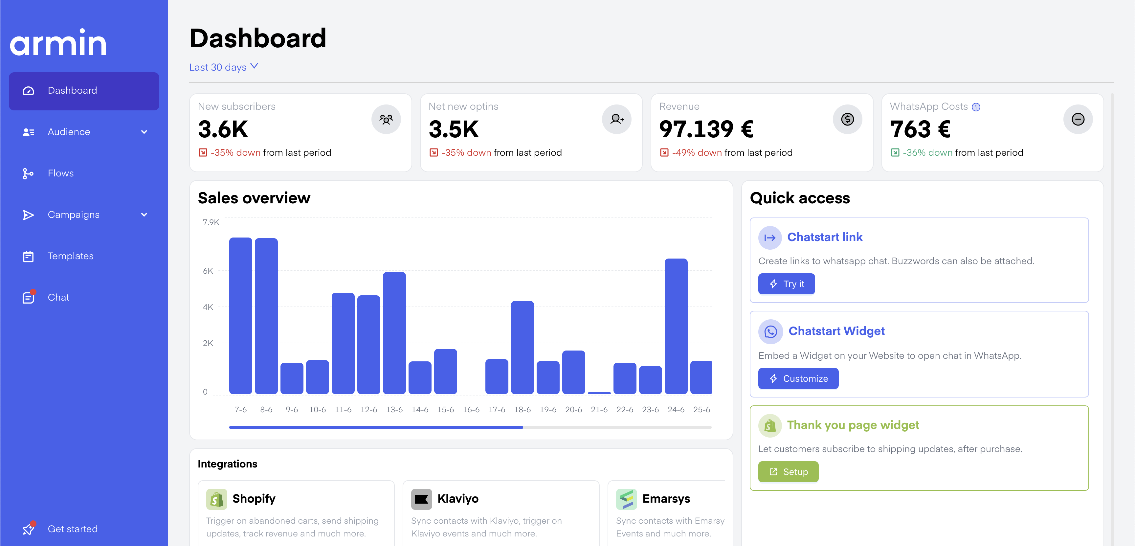Click the Shopify integration logo
The image size is (1135, 546).
coord(216,499)
